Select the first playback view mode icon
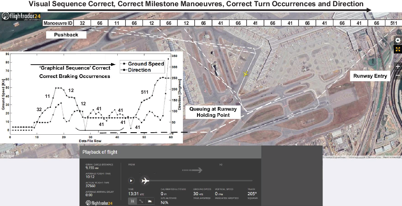The height and width of the screenshot is (206, 402). pos(133,201)
